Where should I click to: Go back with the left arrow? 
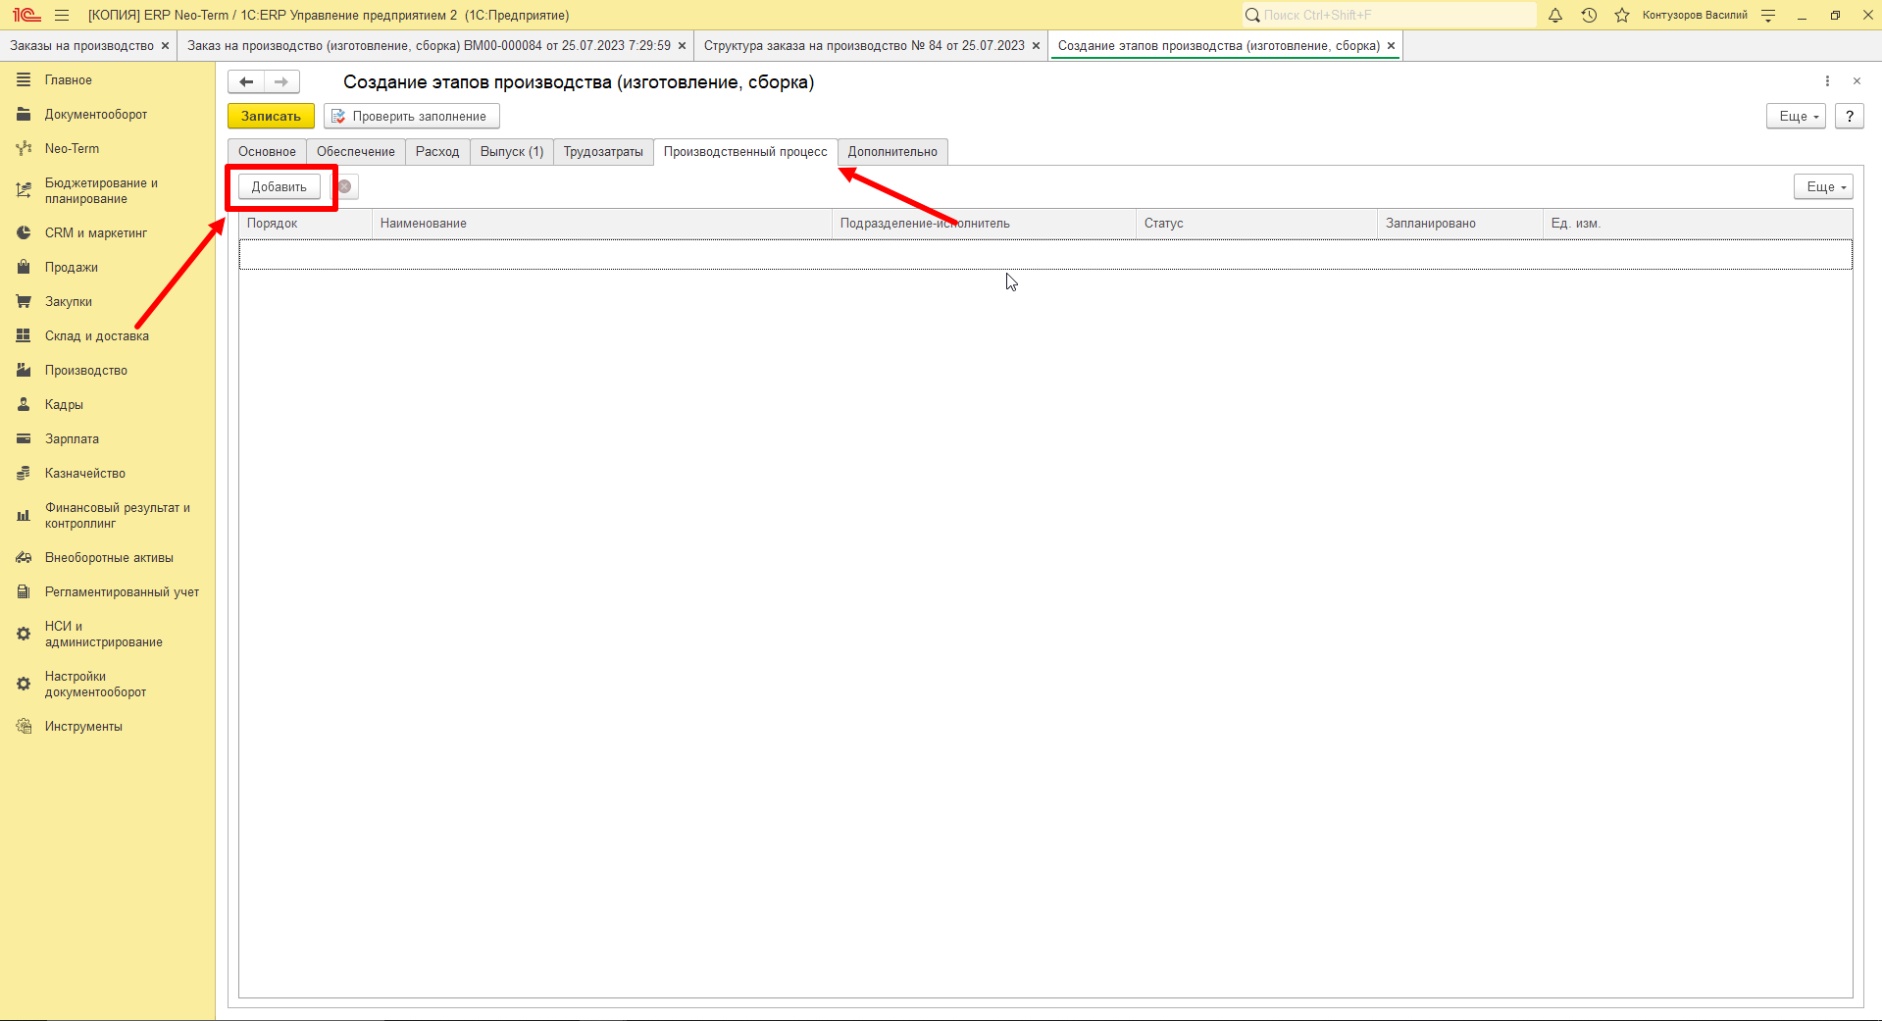coord(246,81)
